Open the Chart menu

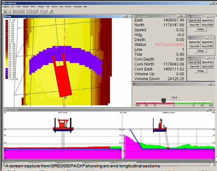[18, 7]
